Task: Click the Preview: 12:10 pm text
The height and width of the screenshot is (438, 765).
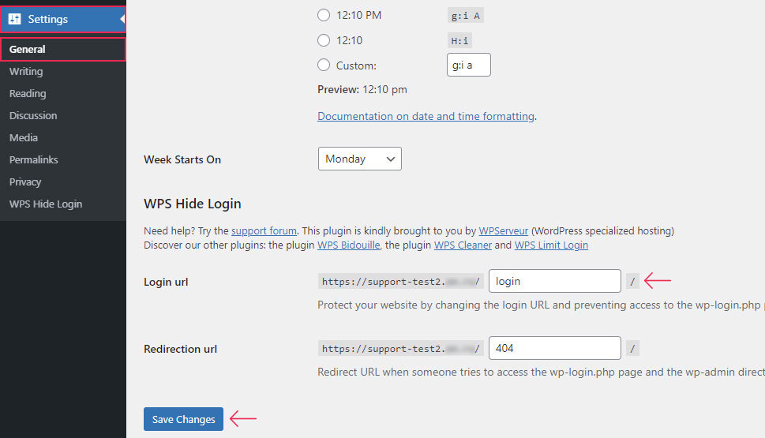Action: click(x=362, y=90)
